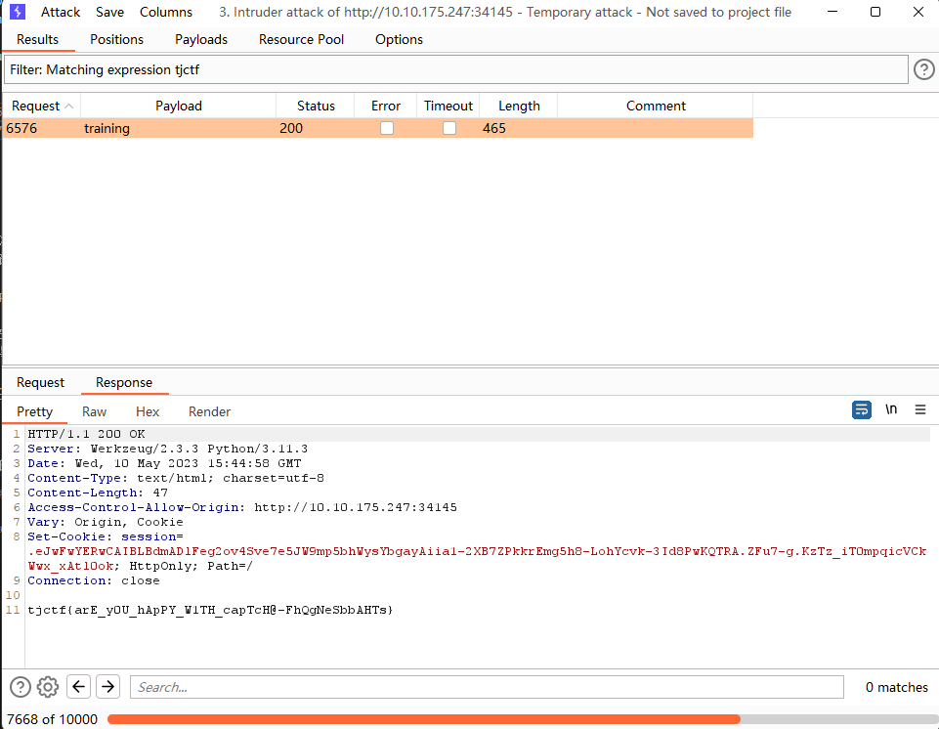Toggle show non-printable characters \n button
Image resolution: width=939 pixels, height=729 pixels.
pyautogui.click(x=891, y=410)
